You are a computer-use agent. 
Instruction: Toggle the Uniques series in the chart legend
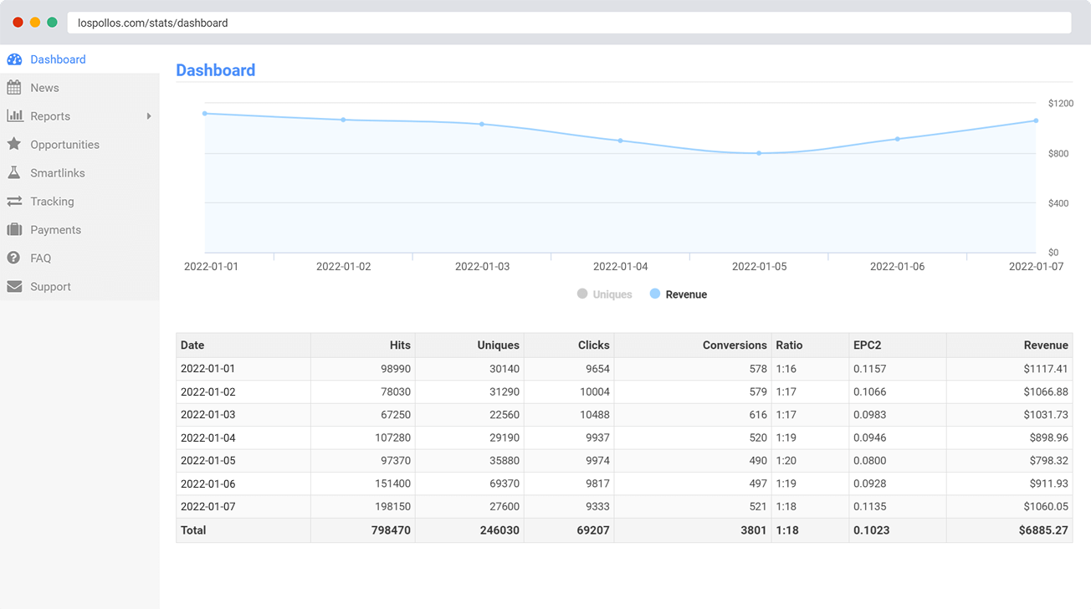click(604, 294)
